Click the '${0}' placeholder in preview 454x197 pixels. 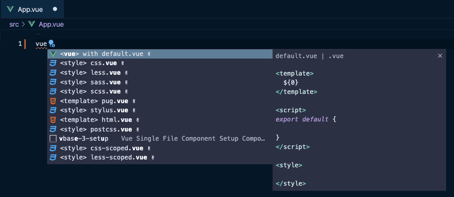click(x=291, y=83)
